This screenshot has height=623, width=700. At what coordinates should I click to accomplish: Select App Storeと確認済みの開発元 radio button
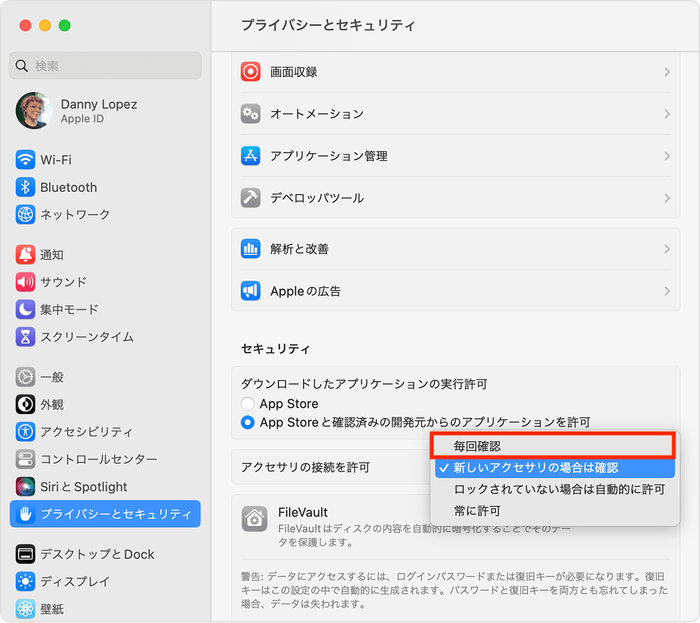[247, 422]
